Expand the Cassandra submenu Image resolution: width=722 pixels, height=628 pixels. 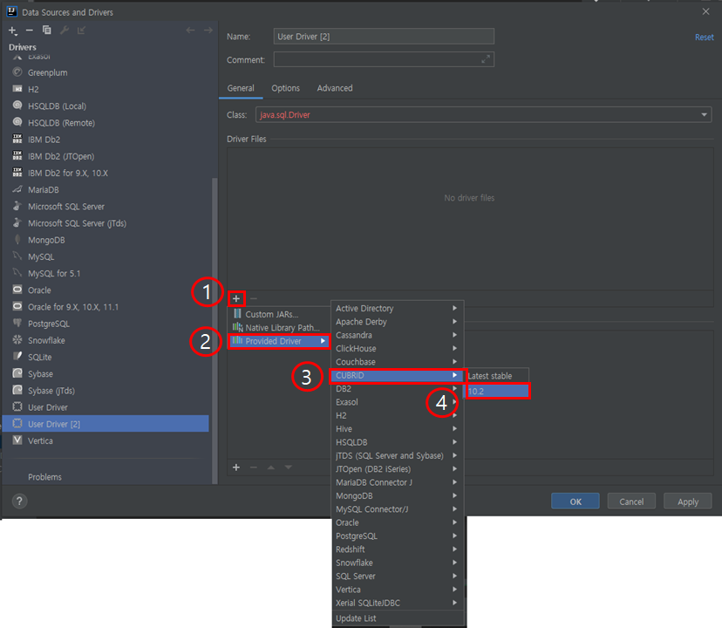398,335
